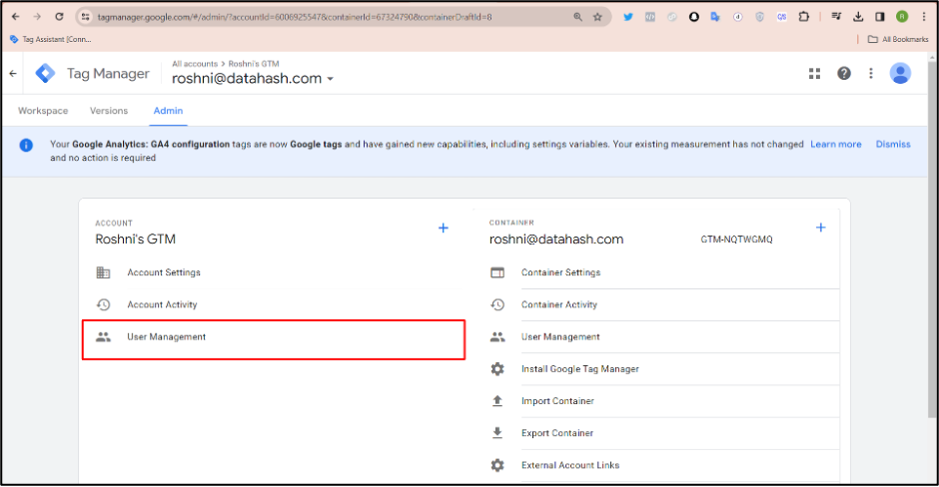Click the Account Activity history icon
The image size is (939, 487).
(103, 304)
